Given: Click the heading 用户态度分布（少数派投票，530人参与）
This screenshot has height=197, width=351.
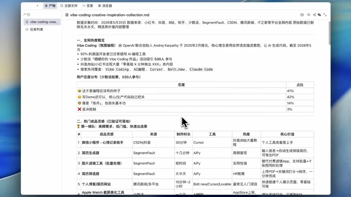Looking at the screenshot, I should pos(109,77).
